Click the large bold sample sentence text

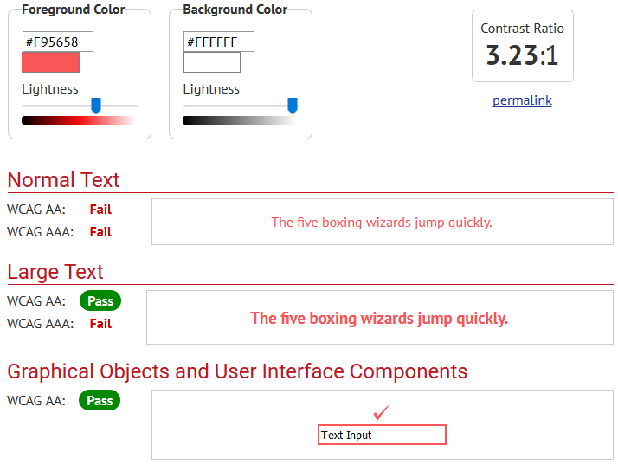379,319
